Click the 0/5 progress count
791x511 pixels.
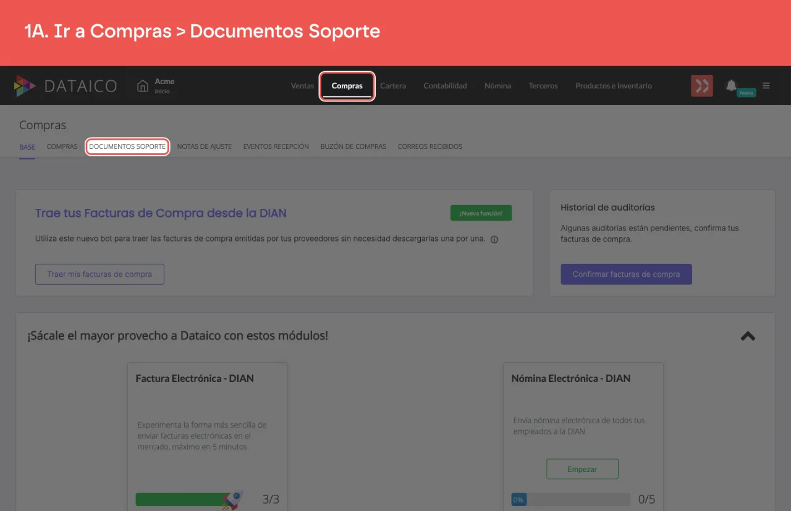click(x=647, y=499)
